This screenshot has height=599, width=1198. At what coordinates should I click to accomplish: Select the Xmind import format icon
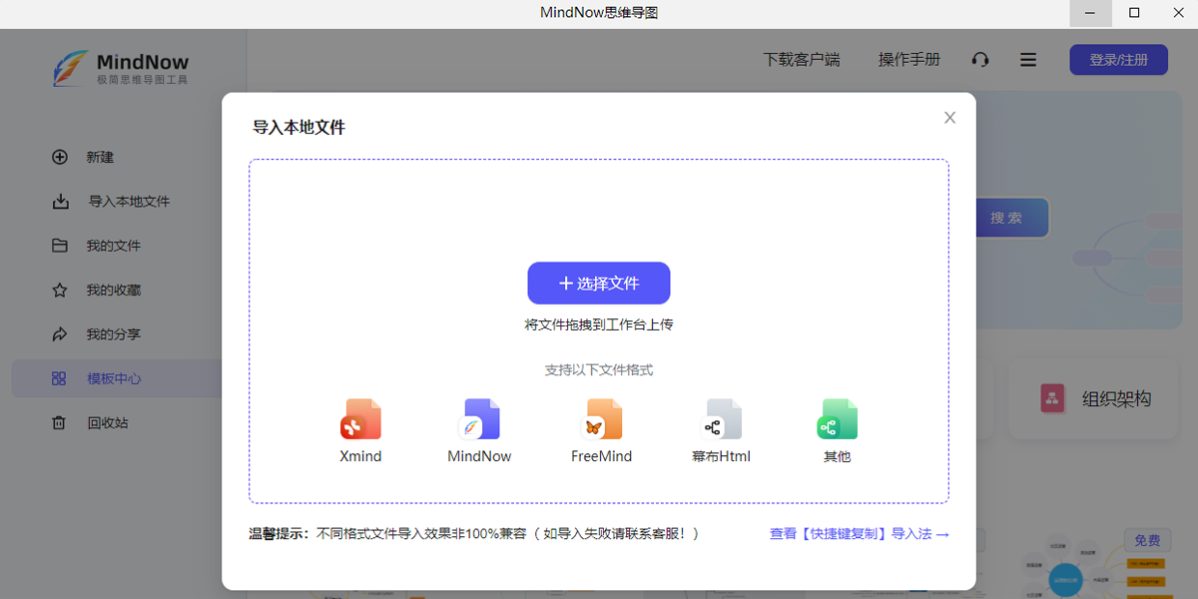359,419
